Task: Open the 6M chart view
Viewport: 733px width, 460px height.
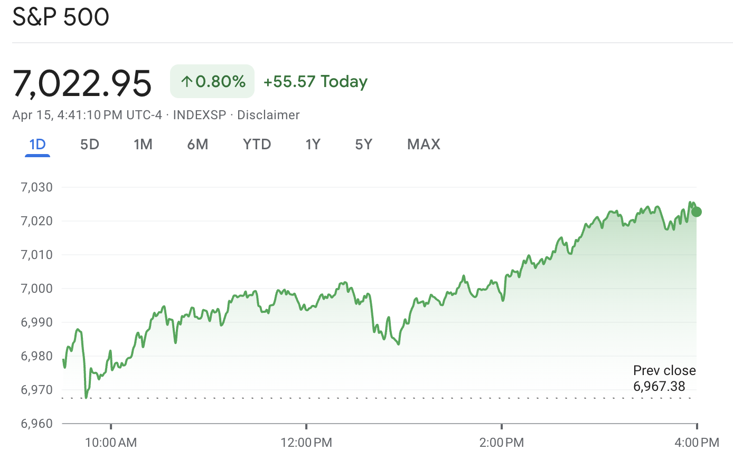Action: (x=198, y=144)
